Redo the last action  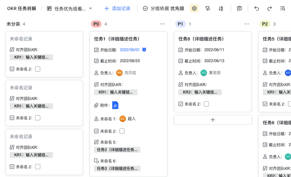click(x=270, y=9)
